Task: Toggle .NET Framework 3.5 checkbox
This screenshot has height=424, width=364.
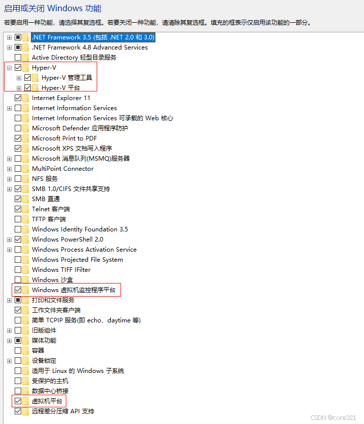Action: click(x=18, y=37)
